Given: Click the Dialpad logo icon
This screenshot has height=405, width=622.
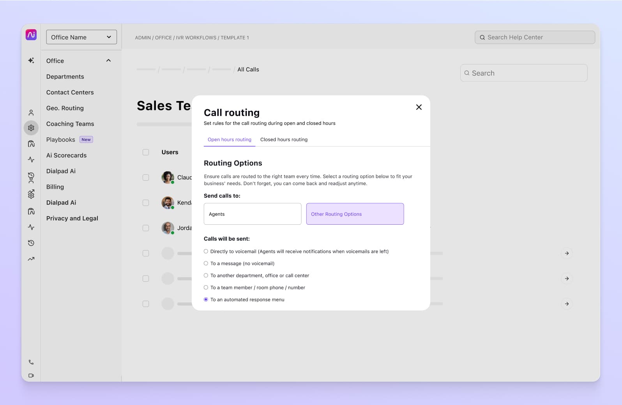Looking at the screenshot, I should click(31, 35).
